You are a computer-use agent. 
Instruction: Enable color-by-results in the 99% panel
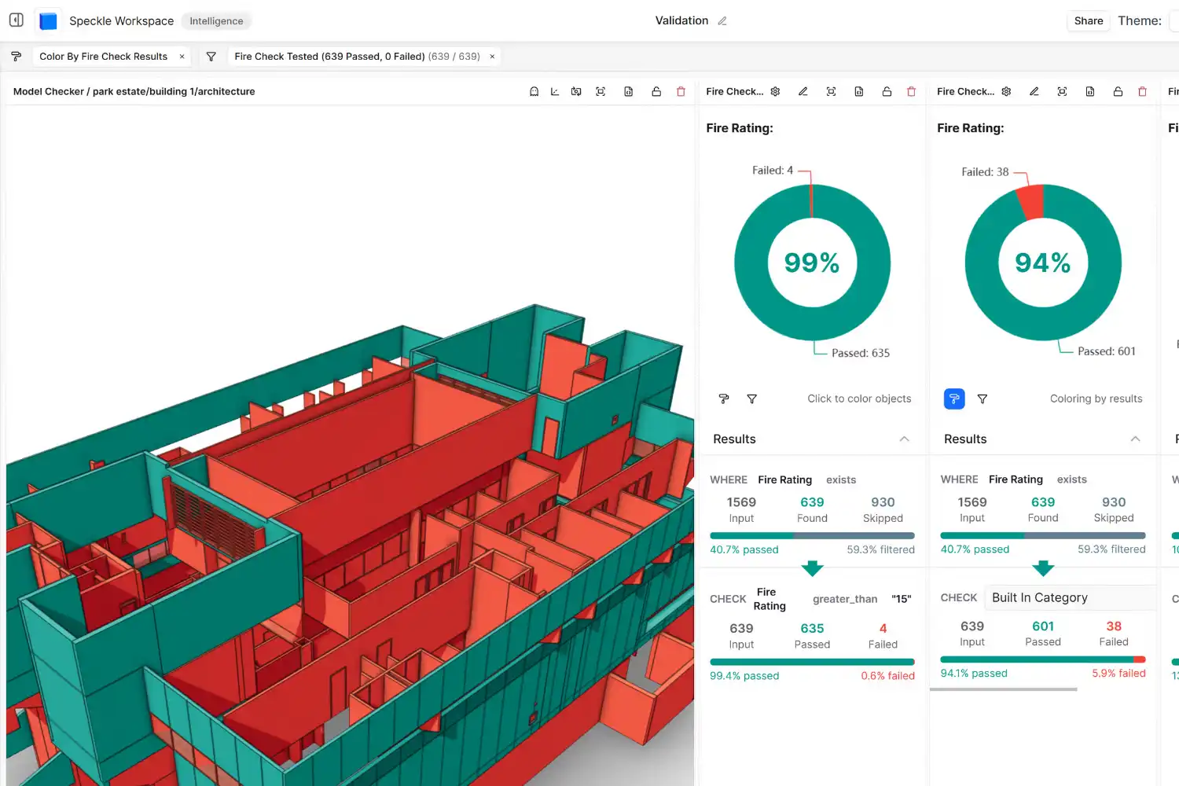click(724, 399)
